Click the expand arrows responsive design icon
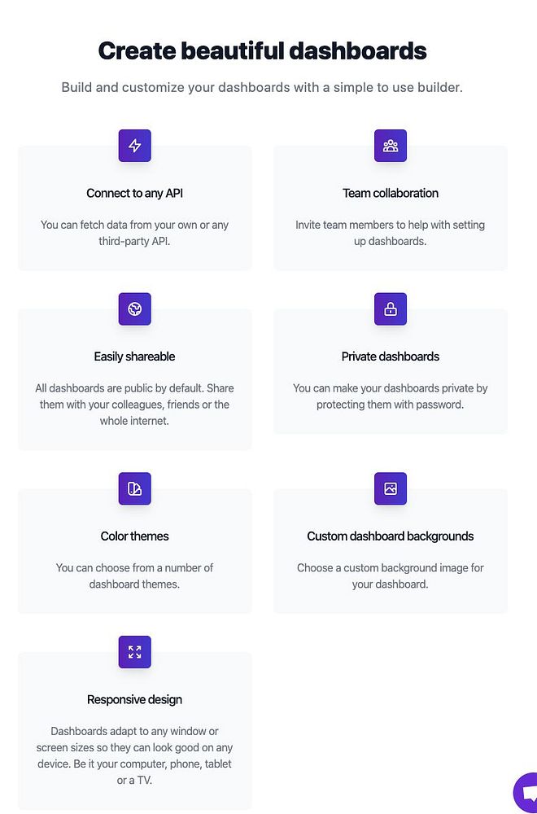 pyautogui.click(x=135, y=652)
